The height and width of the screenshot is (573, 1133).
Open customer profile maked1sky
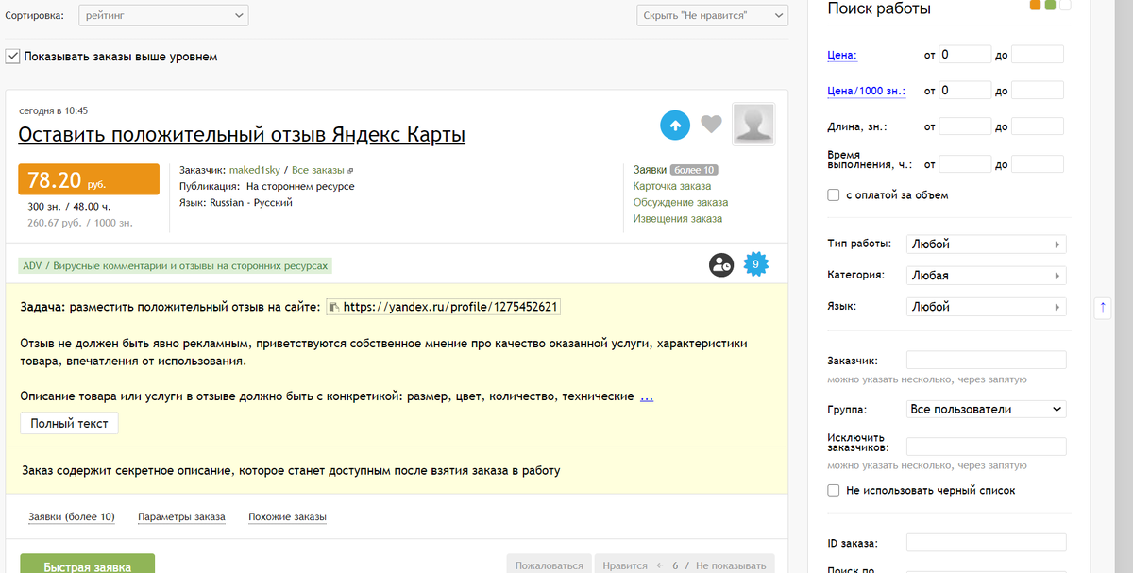[254, 171]
